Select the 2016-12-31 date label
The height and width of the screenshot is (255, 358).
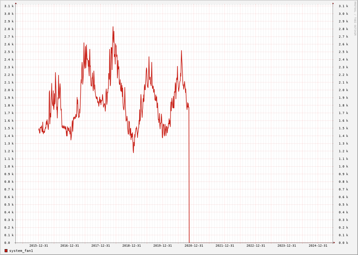point(70,246)
